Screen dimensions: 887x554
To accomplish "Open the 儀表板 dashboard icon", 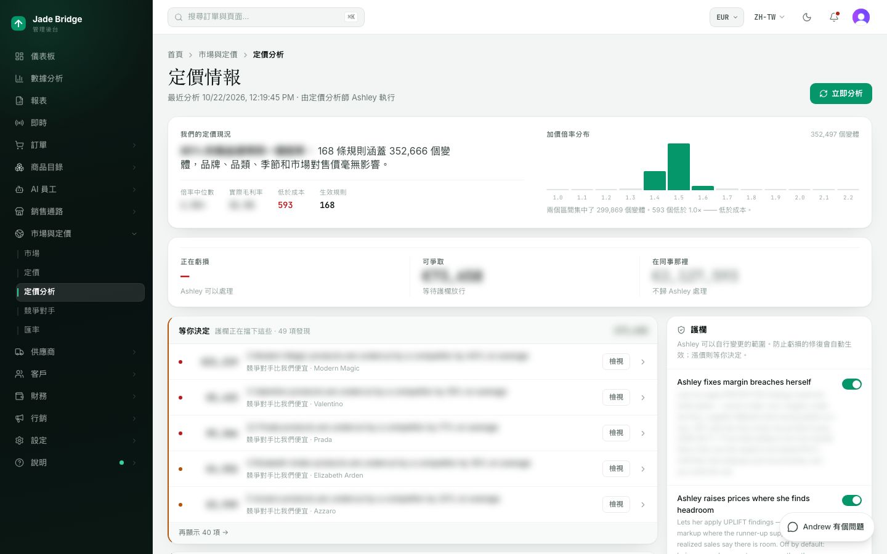I will click(x=19, y=56).
